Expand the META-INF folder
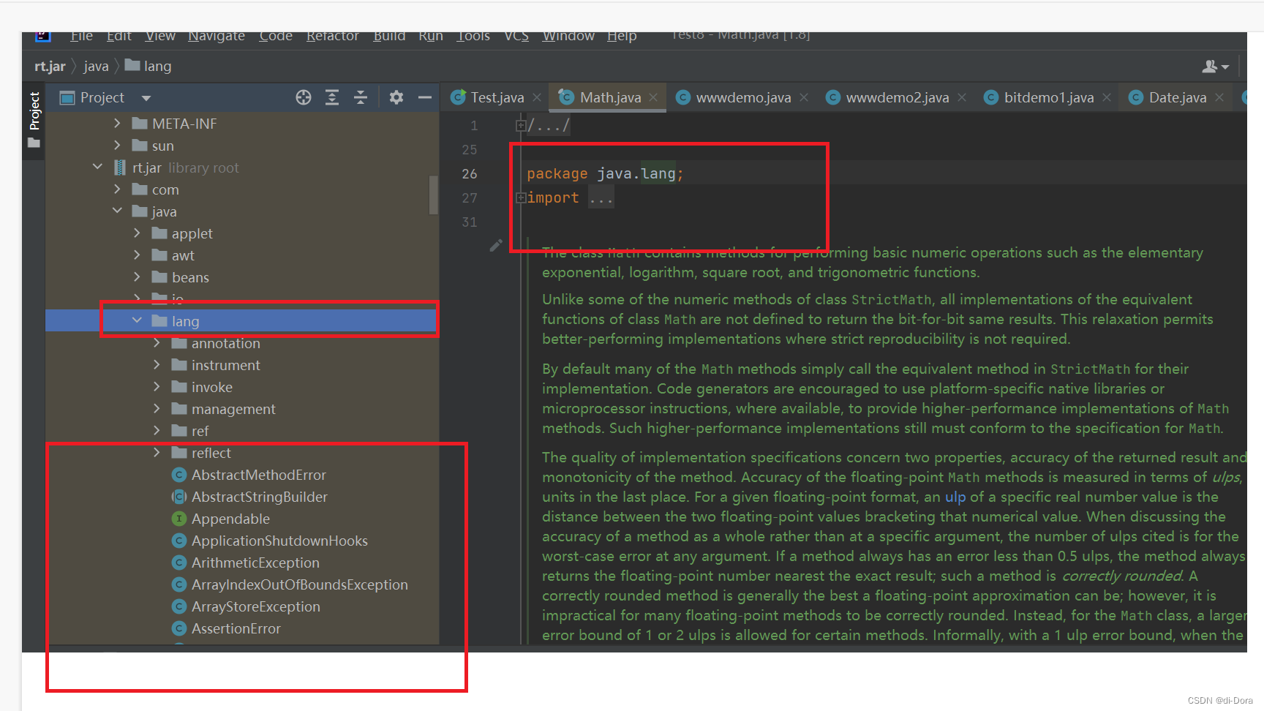Screen dimensions: 1264x711 pyautogui.click(x=117, y=124)
